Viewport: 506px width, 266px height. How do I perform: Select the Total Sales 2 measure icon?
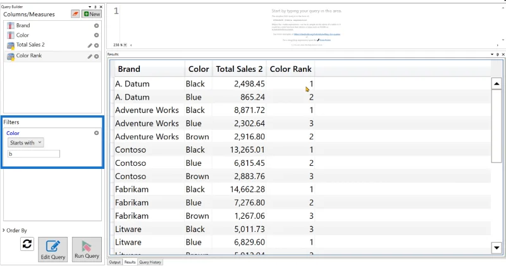point(11,45)
